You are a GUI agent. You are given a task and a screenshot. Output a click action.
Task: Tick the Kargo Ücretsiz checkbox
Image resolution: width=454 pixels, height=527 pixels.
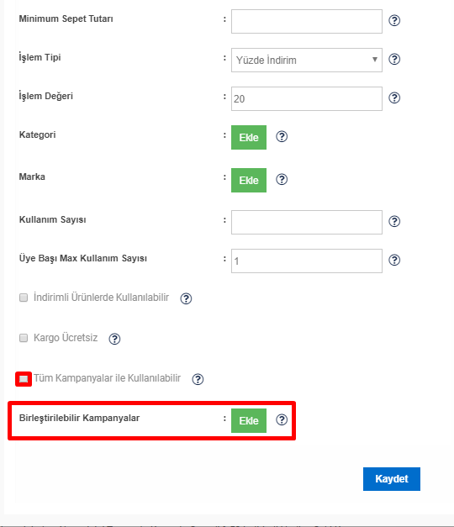(x=24, y=338)
